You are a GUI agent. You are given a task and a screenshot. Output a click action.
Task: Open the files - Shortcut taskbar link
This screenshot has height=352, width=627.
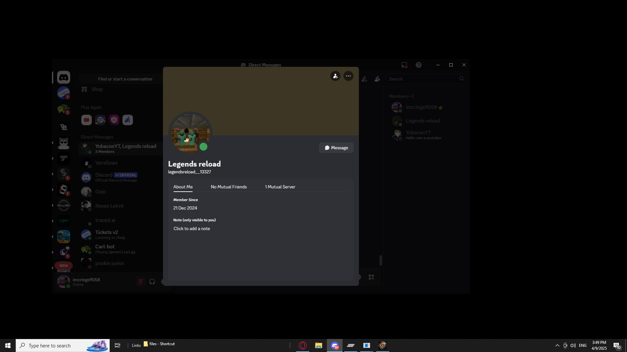click(159, 344)
